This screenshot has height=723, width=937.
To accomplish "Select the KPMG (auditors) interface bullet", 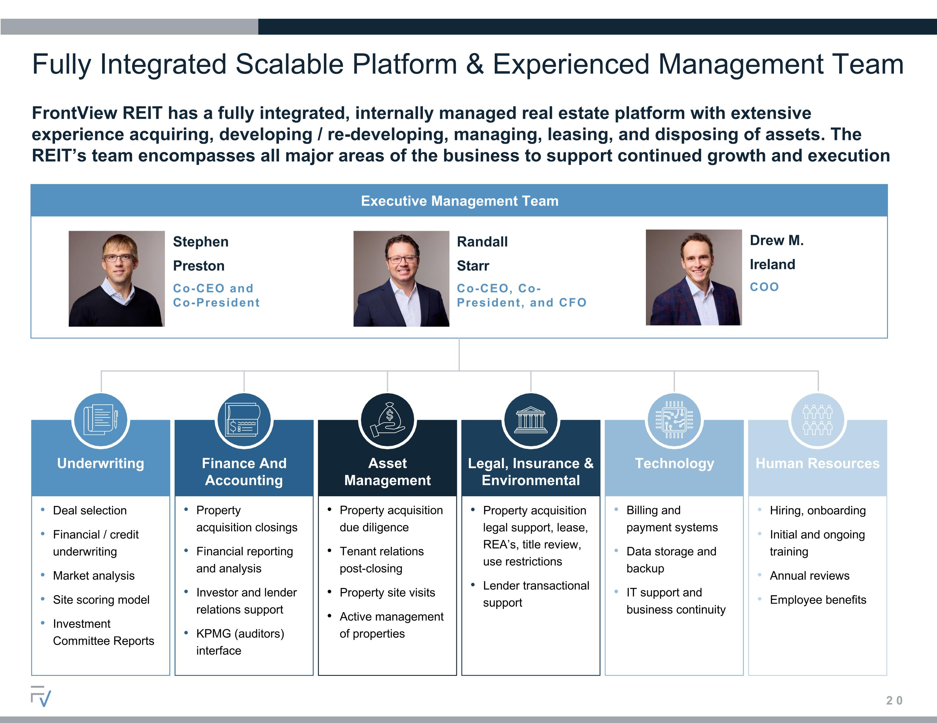I will [240, 642].
